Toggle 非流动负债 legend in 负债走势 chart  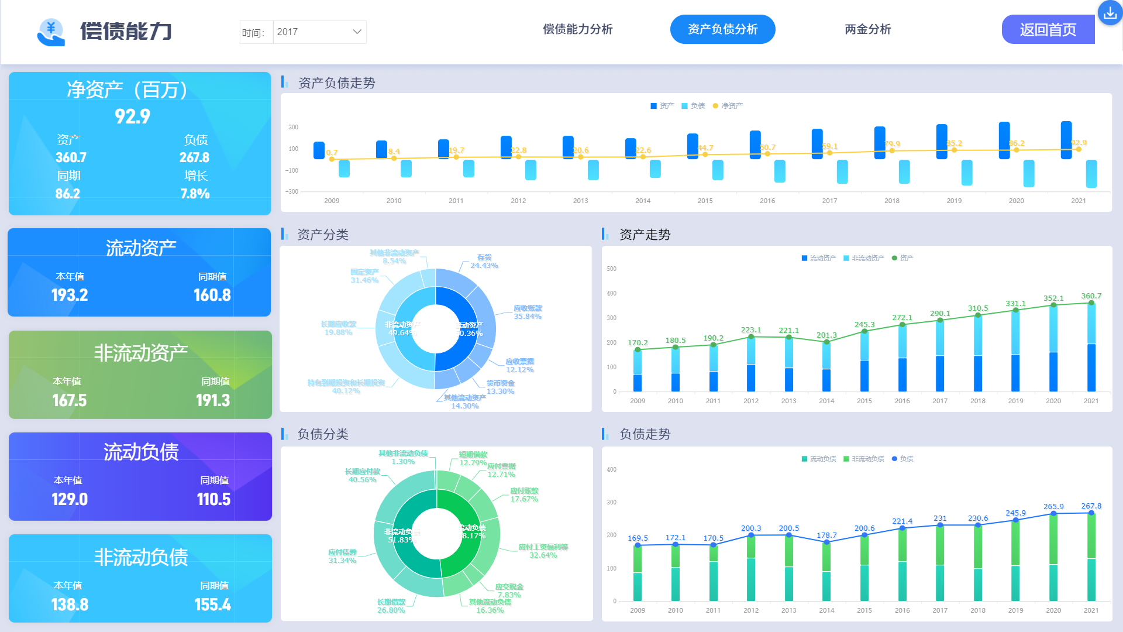point(863,459)
